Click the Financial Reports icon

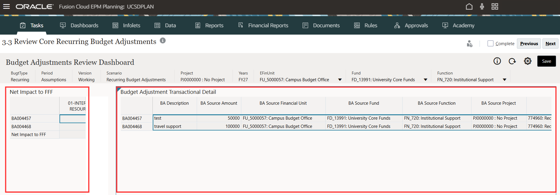coord(240,25)
